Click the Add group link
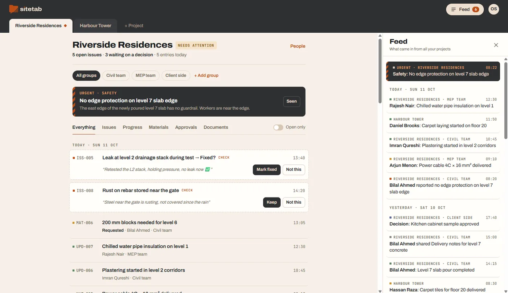508x293 pixels. coord(206,76)
